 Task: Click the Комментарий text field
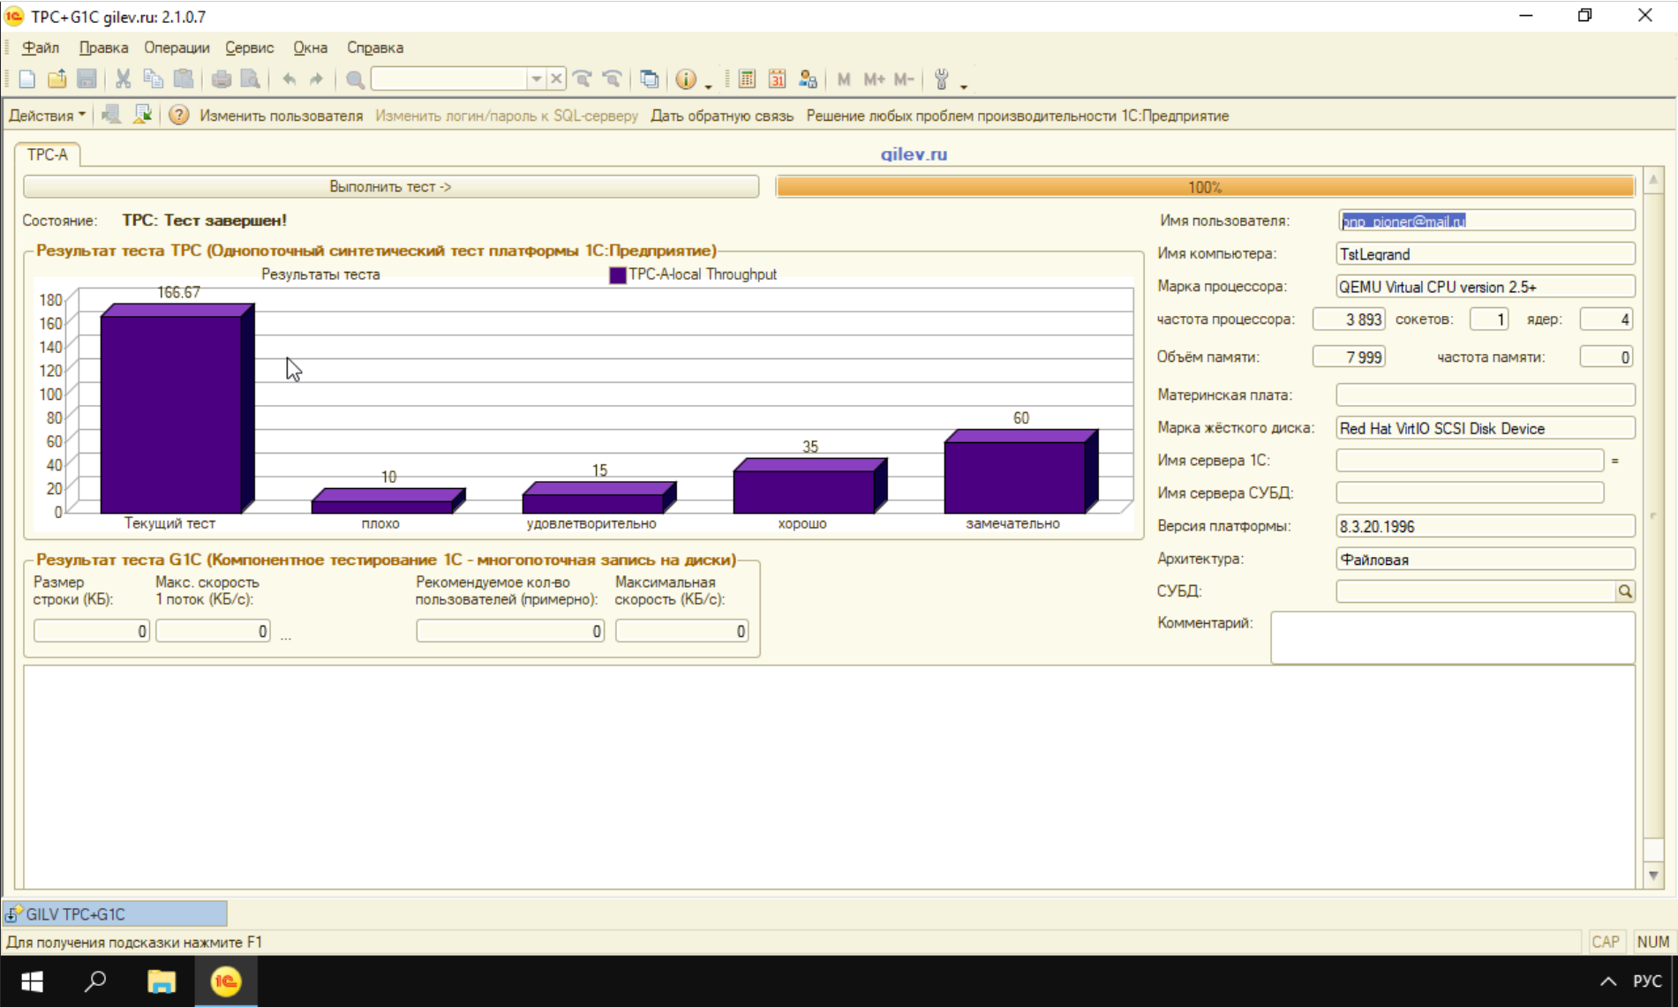(1452, 637)
